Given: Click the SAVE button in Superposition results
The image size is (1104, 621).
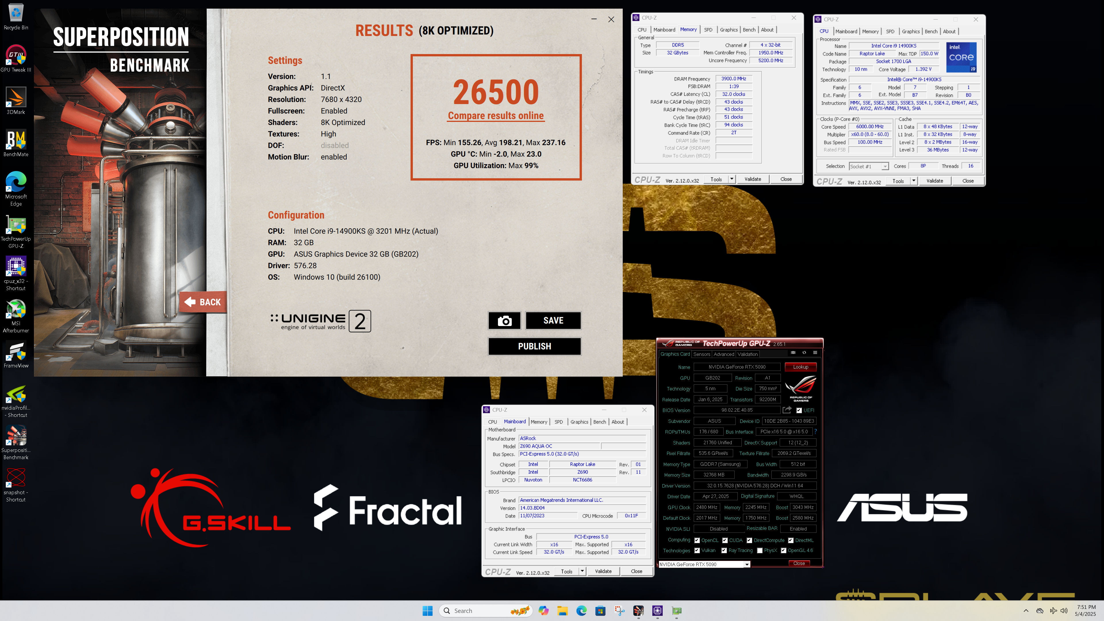Looking at the screenshot, I should (553, 321).
